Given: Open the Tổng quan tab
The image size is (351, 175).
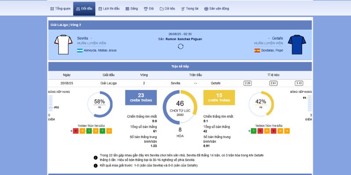Looking at the screenshot, I should (61, 9).
